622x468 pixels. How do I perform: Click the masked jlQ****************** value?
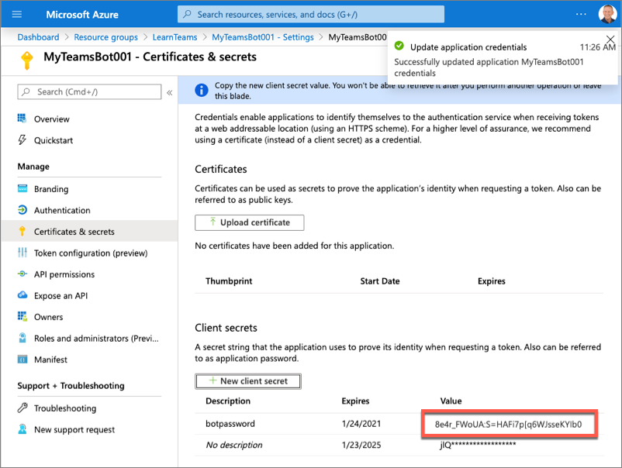[x=478, y=445]
